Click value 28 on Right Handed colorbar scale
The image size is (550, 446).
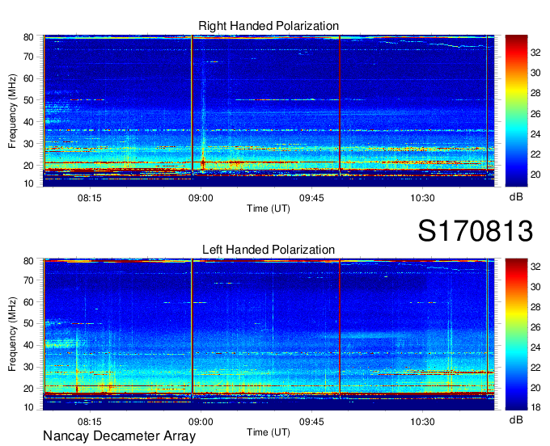point(535,93)
